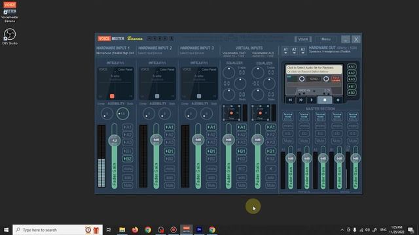The height and width of the screenshot is (235, 419).
Task: Open Adobe Premiere Pro from the taskbar
Action: click(199, 230)
